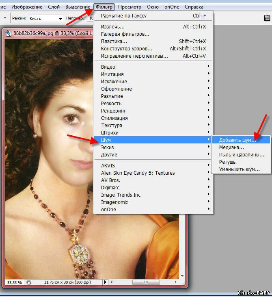Open the status bar info arrow menu

coord(105,282)
